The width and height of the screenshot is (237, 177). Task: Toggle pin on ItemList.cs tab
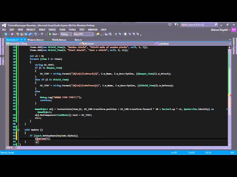click(x=21, y=40)
